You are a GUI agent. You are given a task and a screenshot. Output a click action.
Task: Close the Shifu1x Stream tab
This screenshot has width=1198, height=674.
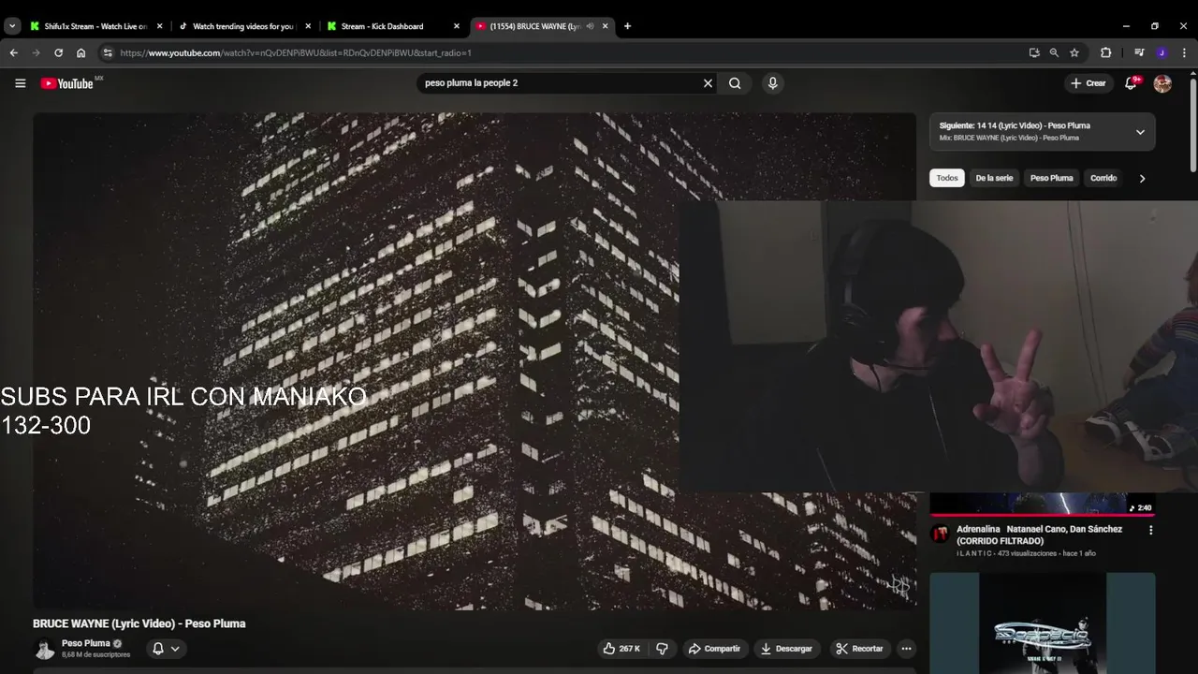coord(159,26)
